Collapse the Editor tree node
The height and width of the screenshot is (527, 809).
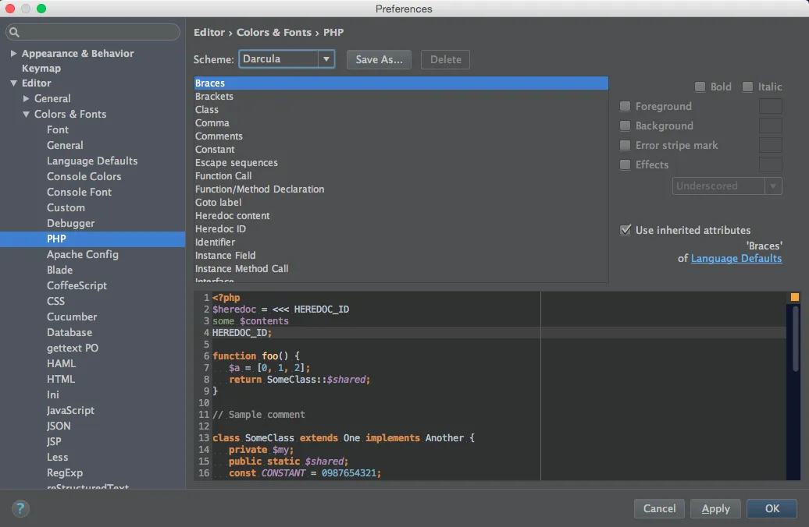(13, 83)
